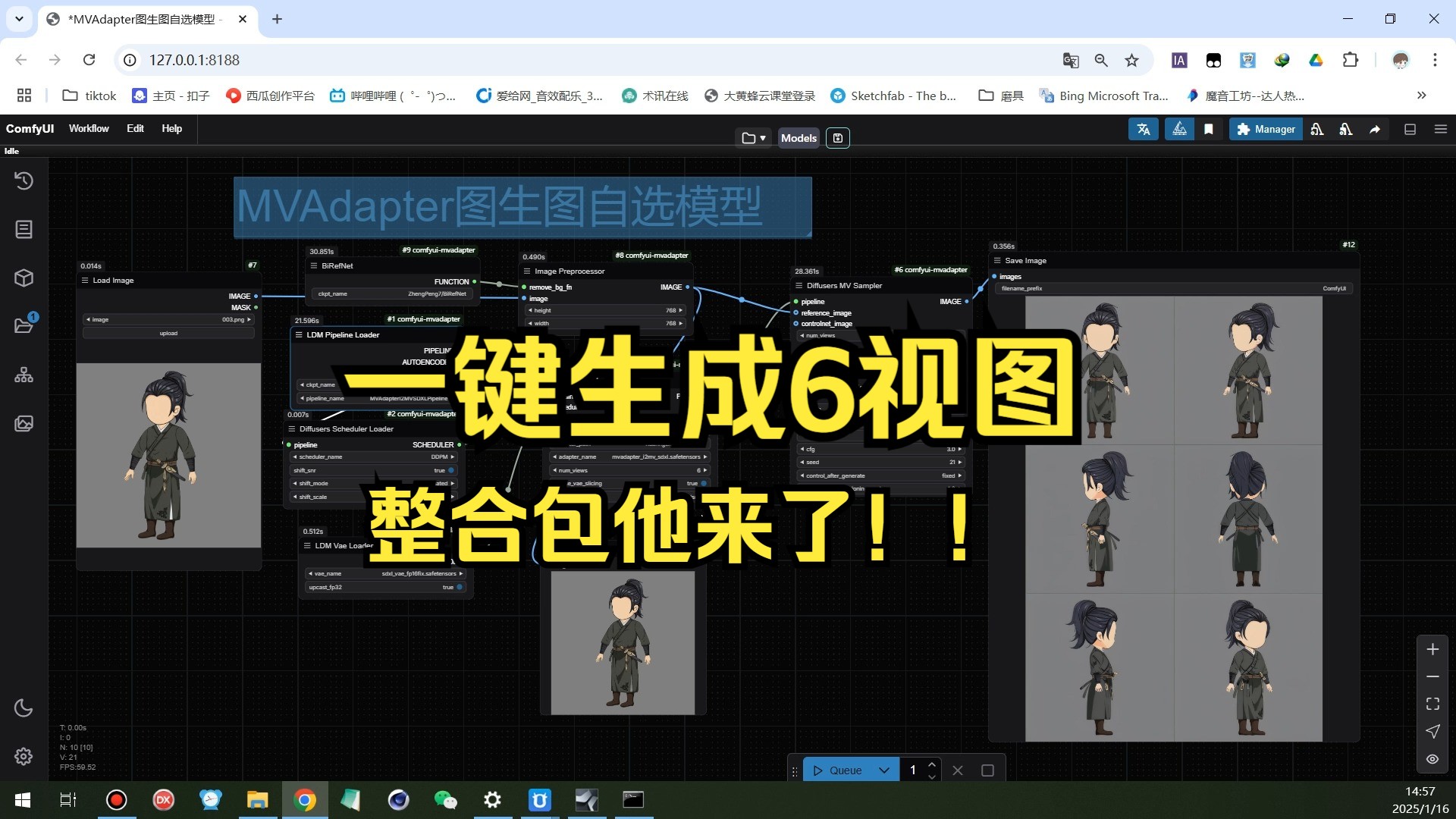This screenshot has height=819, width=1456.
Task: Adjust Image Preprocessor width value 768
Action: click(x=605, y=324)
